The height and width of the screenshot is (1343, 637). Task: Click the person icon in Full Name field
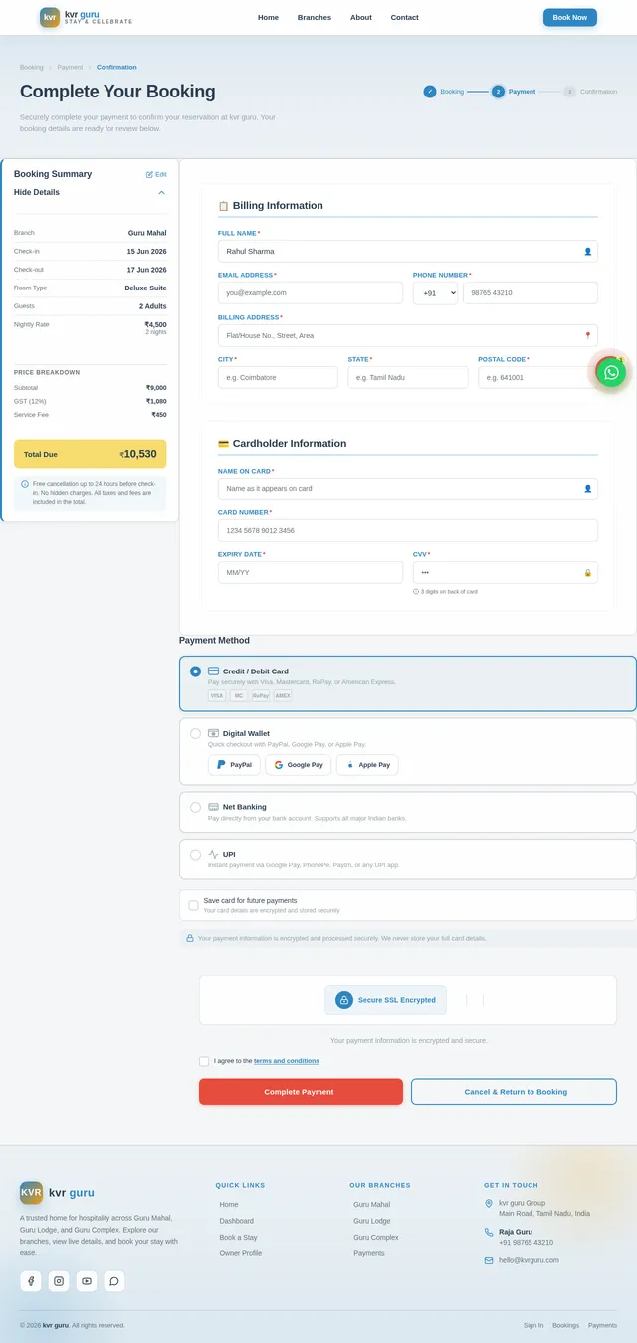click(x=587, y=252)
